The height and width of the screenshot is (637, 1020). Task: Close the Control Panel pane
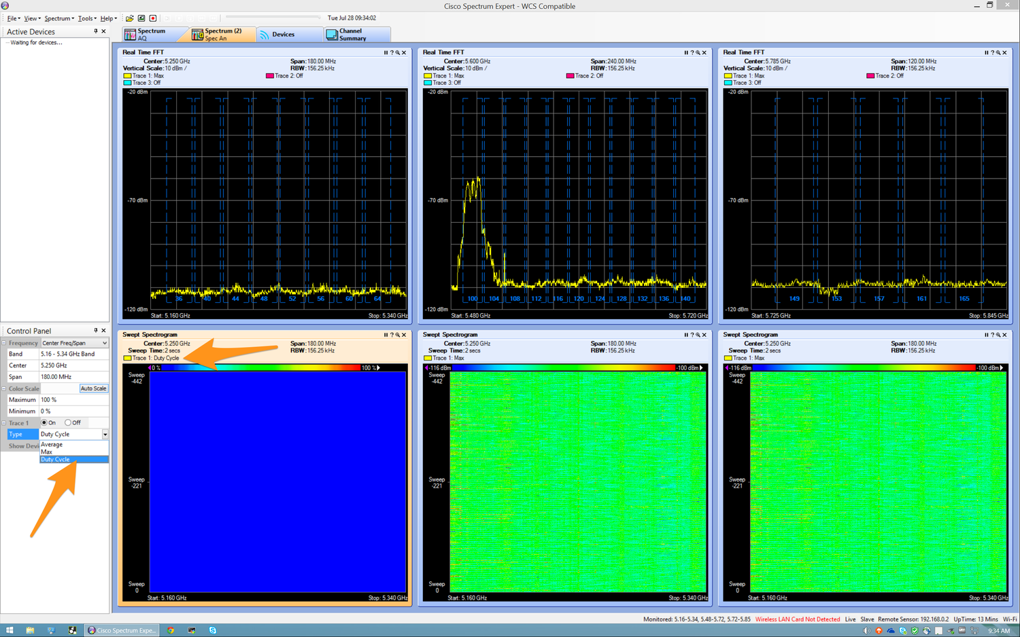(103, 331)
